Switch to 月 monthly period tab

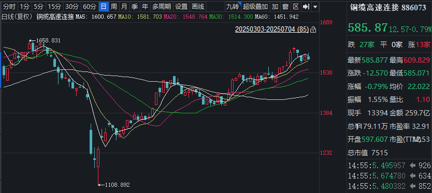[x=124, y=6]
